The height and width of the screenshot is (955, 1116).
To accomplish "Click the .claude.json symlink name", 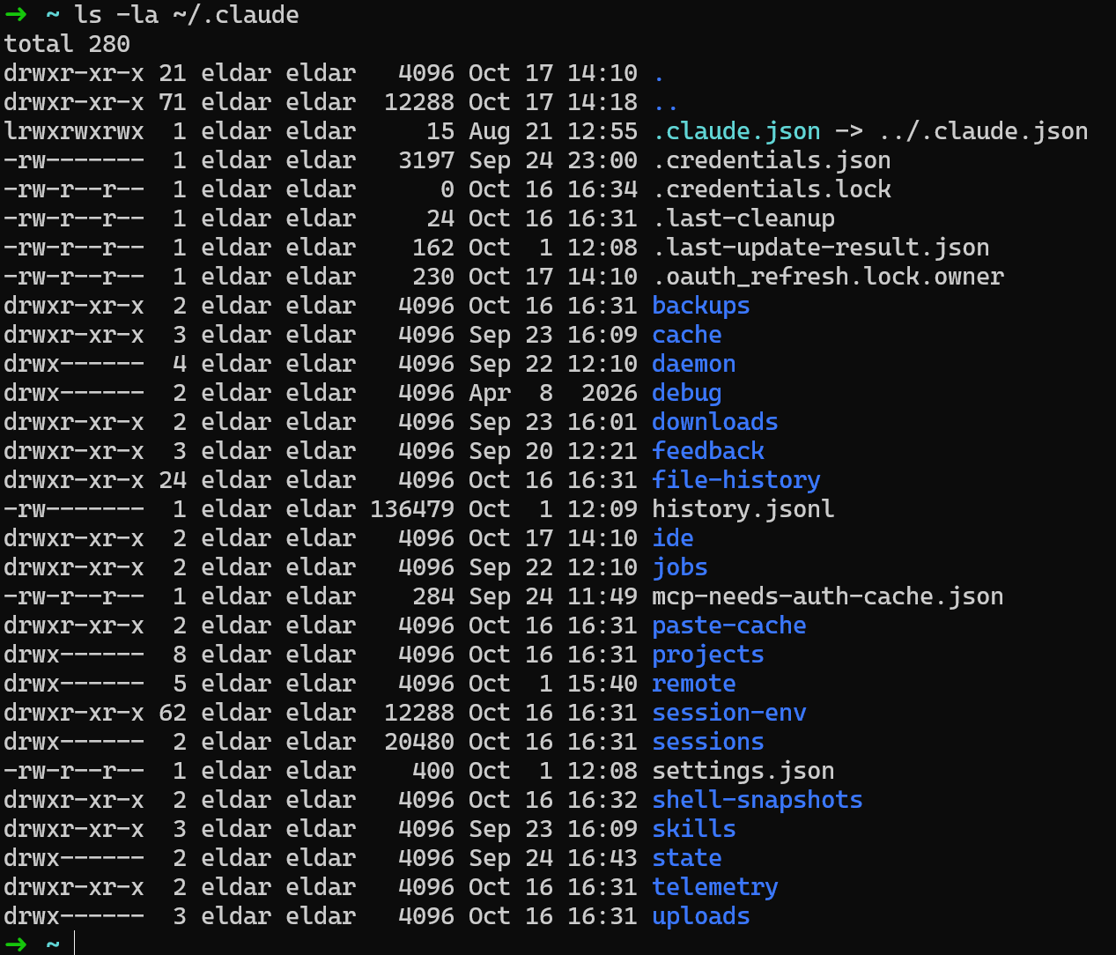I will tap(736, 132).
